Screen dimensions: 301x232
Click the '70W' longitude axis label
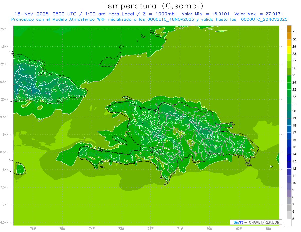coord(209,228)
